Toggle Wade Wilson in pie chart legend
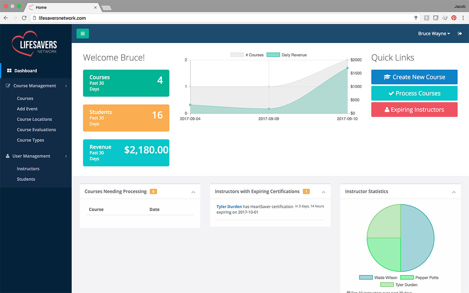 [378, 278]
